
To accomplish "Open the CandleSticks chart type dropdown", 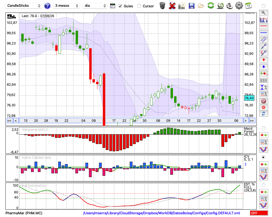I will point(24,6).
